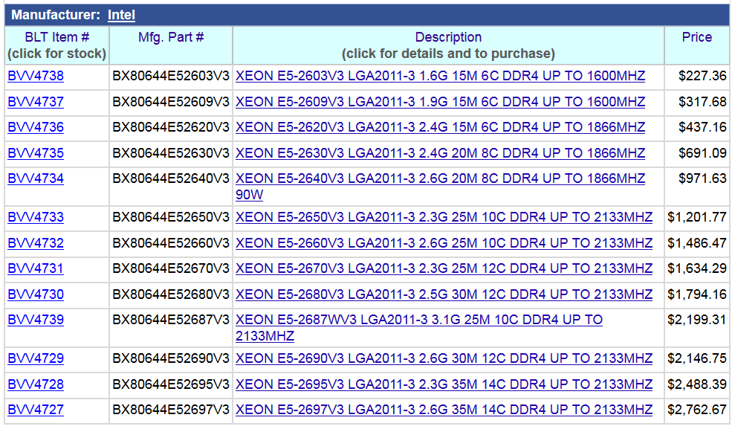The image size is (735, 432).
Task: Click the $1,634.29 price cell
Action: point(697,269)
